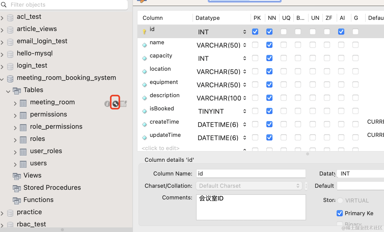The image size is (384, 232).
Task: Click the Tables folder icon
Action: 17,91
